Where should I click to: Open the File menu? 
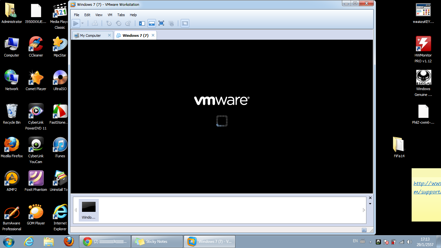77,15
